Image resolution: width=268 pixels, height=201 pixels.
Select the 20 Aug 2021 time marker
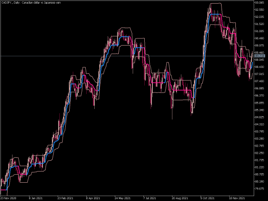(180, 198)
